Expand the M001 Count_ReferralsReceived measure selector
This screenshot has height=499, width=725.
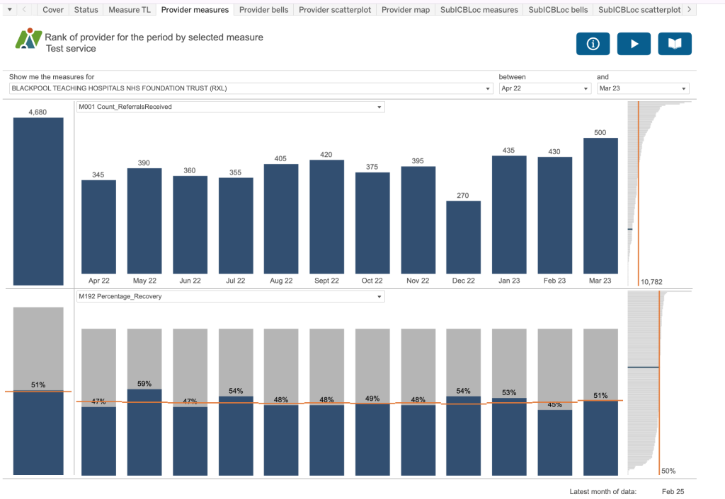pos(379,107)
